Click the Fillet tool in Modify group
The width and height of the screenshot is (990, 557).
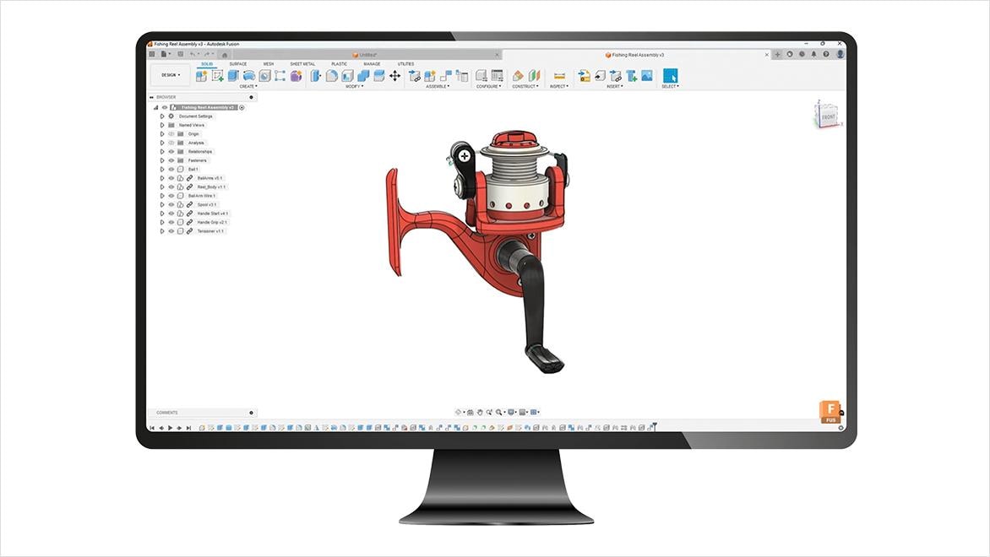[332, 76]
